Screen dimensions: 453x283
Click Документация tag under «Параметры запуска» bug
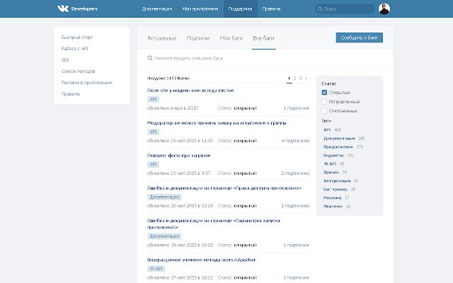pyautogui.click(x=164, y=236)
